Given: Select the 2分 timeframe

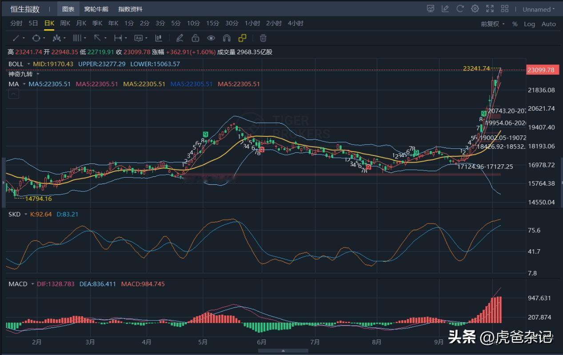Looking at the screenshot, I should [144, 24].
